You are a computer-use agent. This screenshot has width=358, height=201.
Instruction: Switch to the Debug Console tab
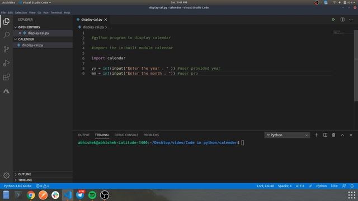coord(126,135)
